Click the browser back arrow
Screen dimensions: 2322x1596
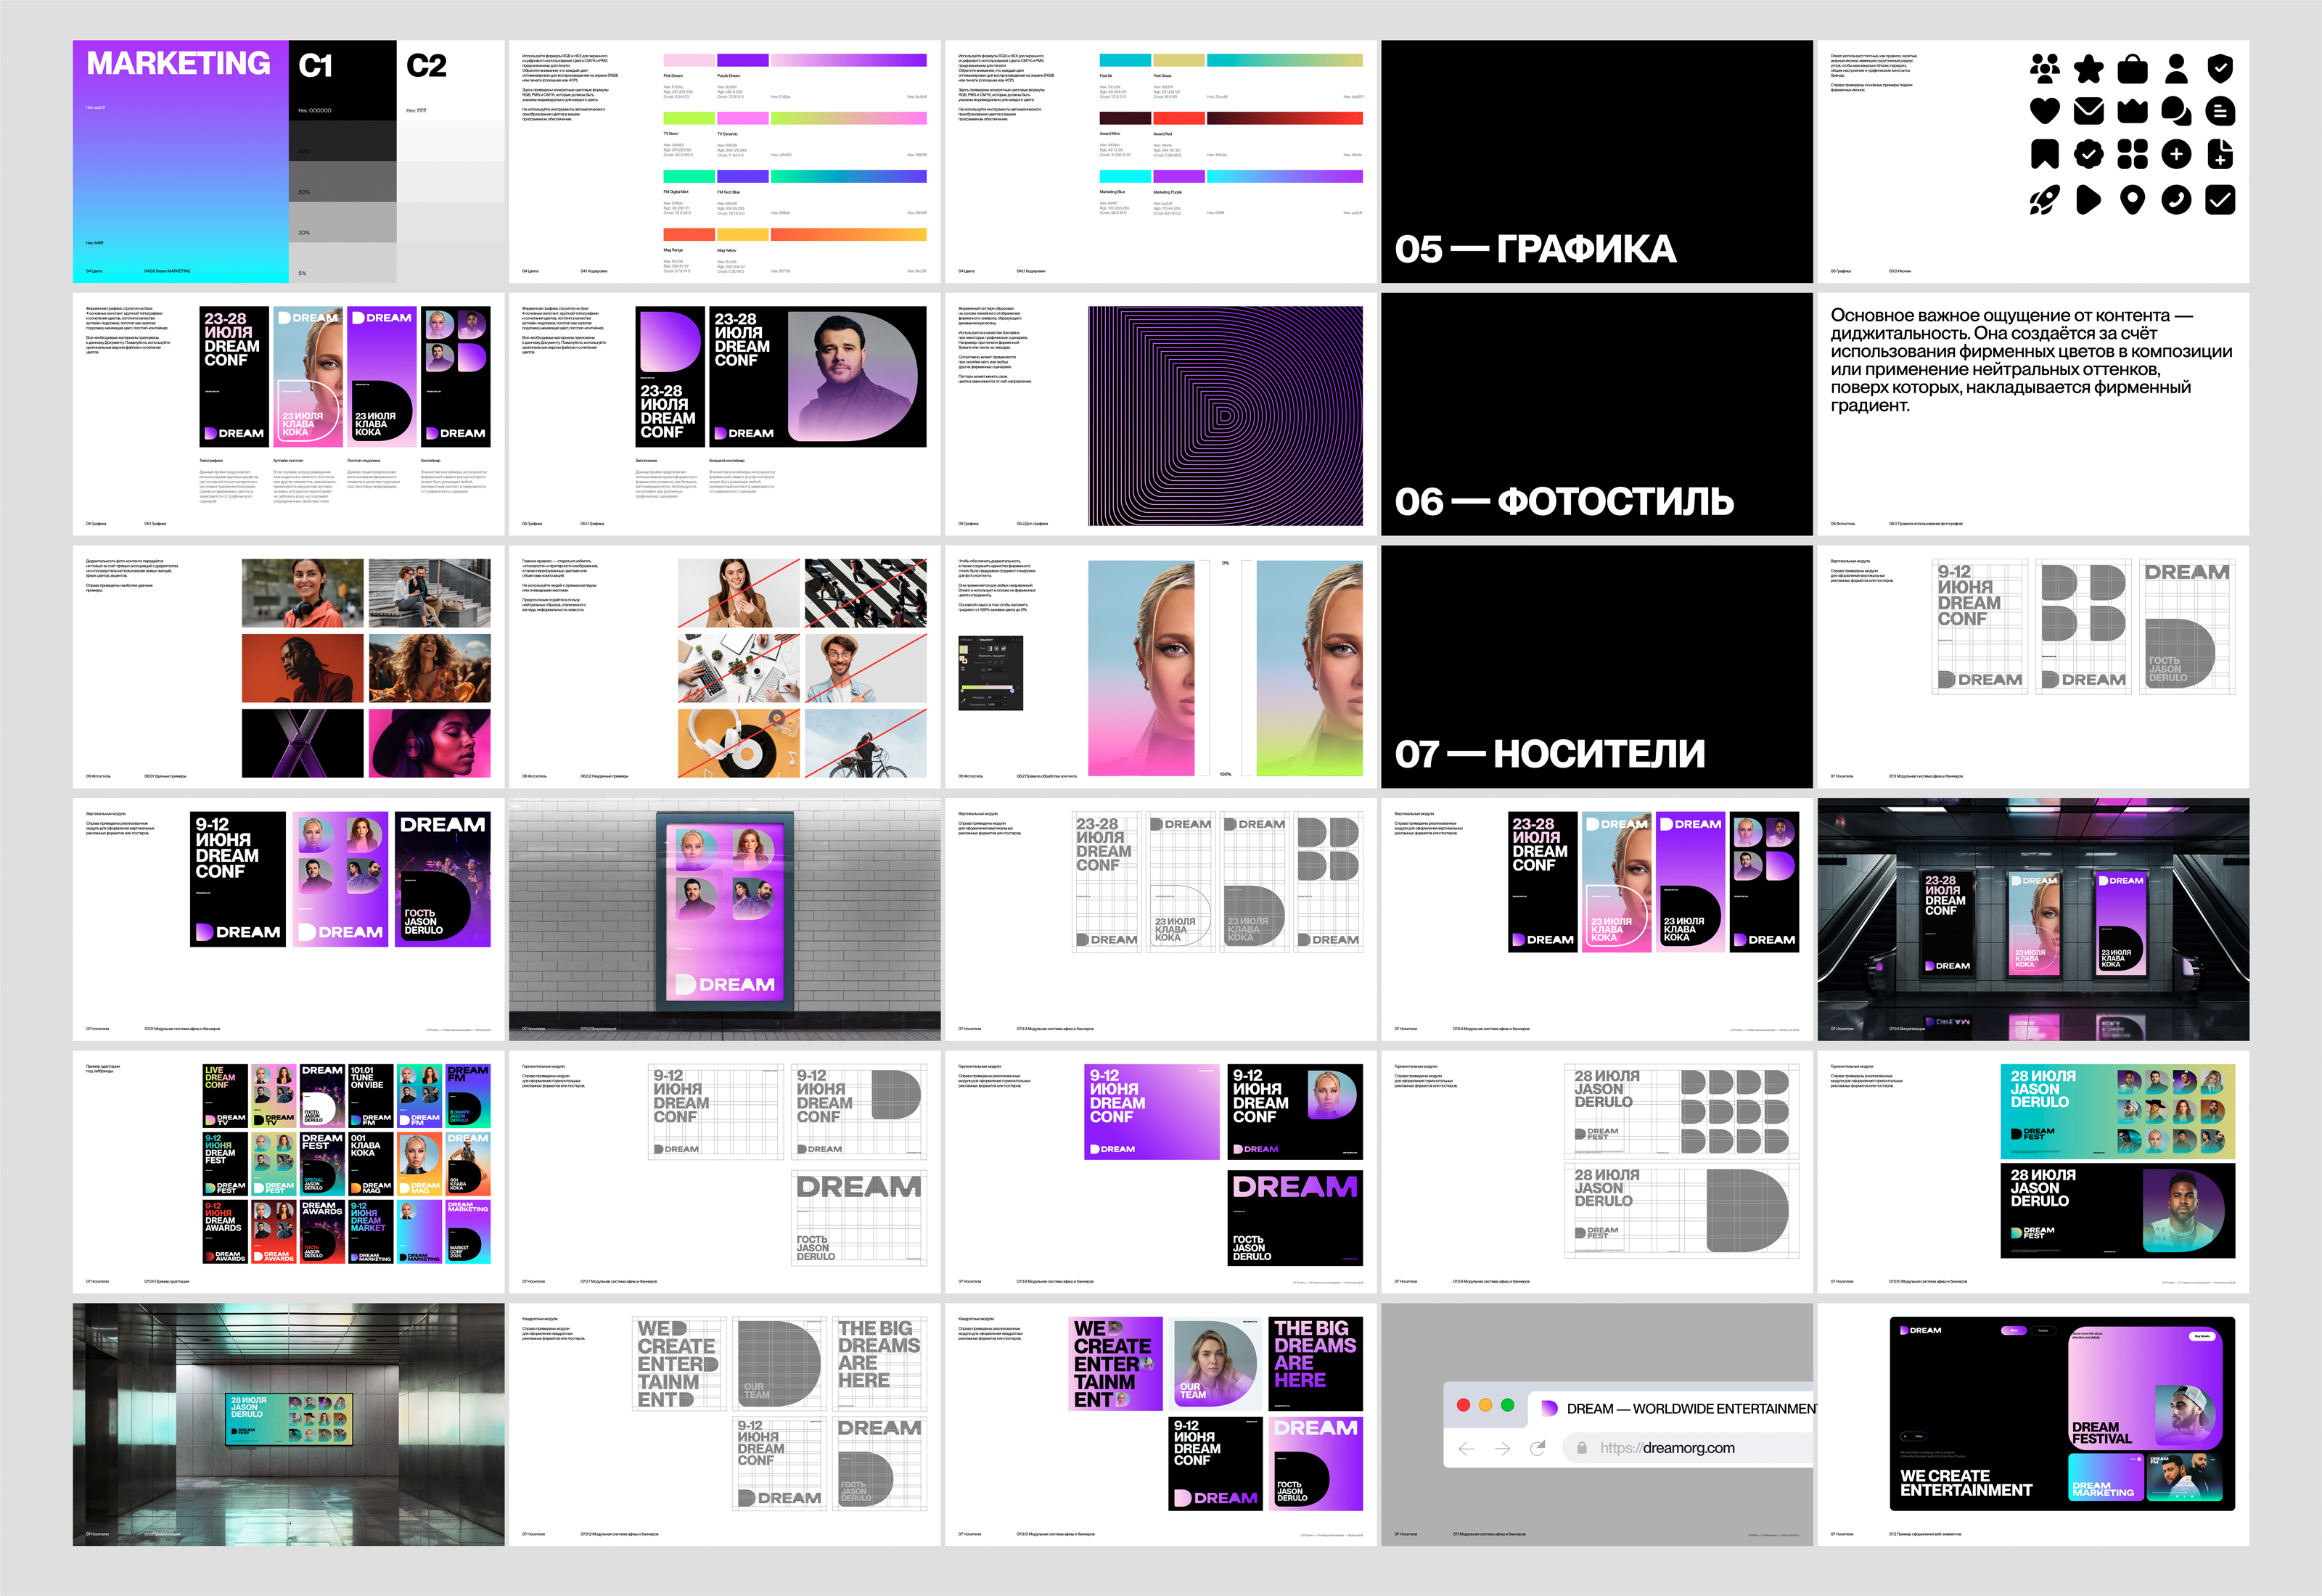[1466, 1448]
